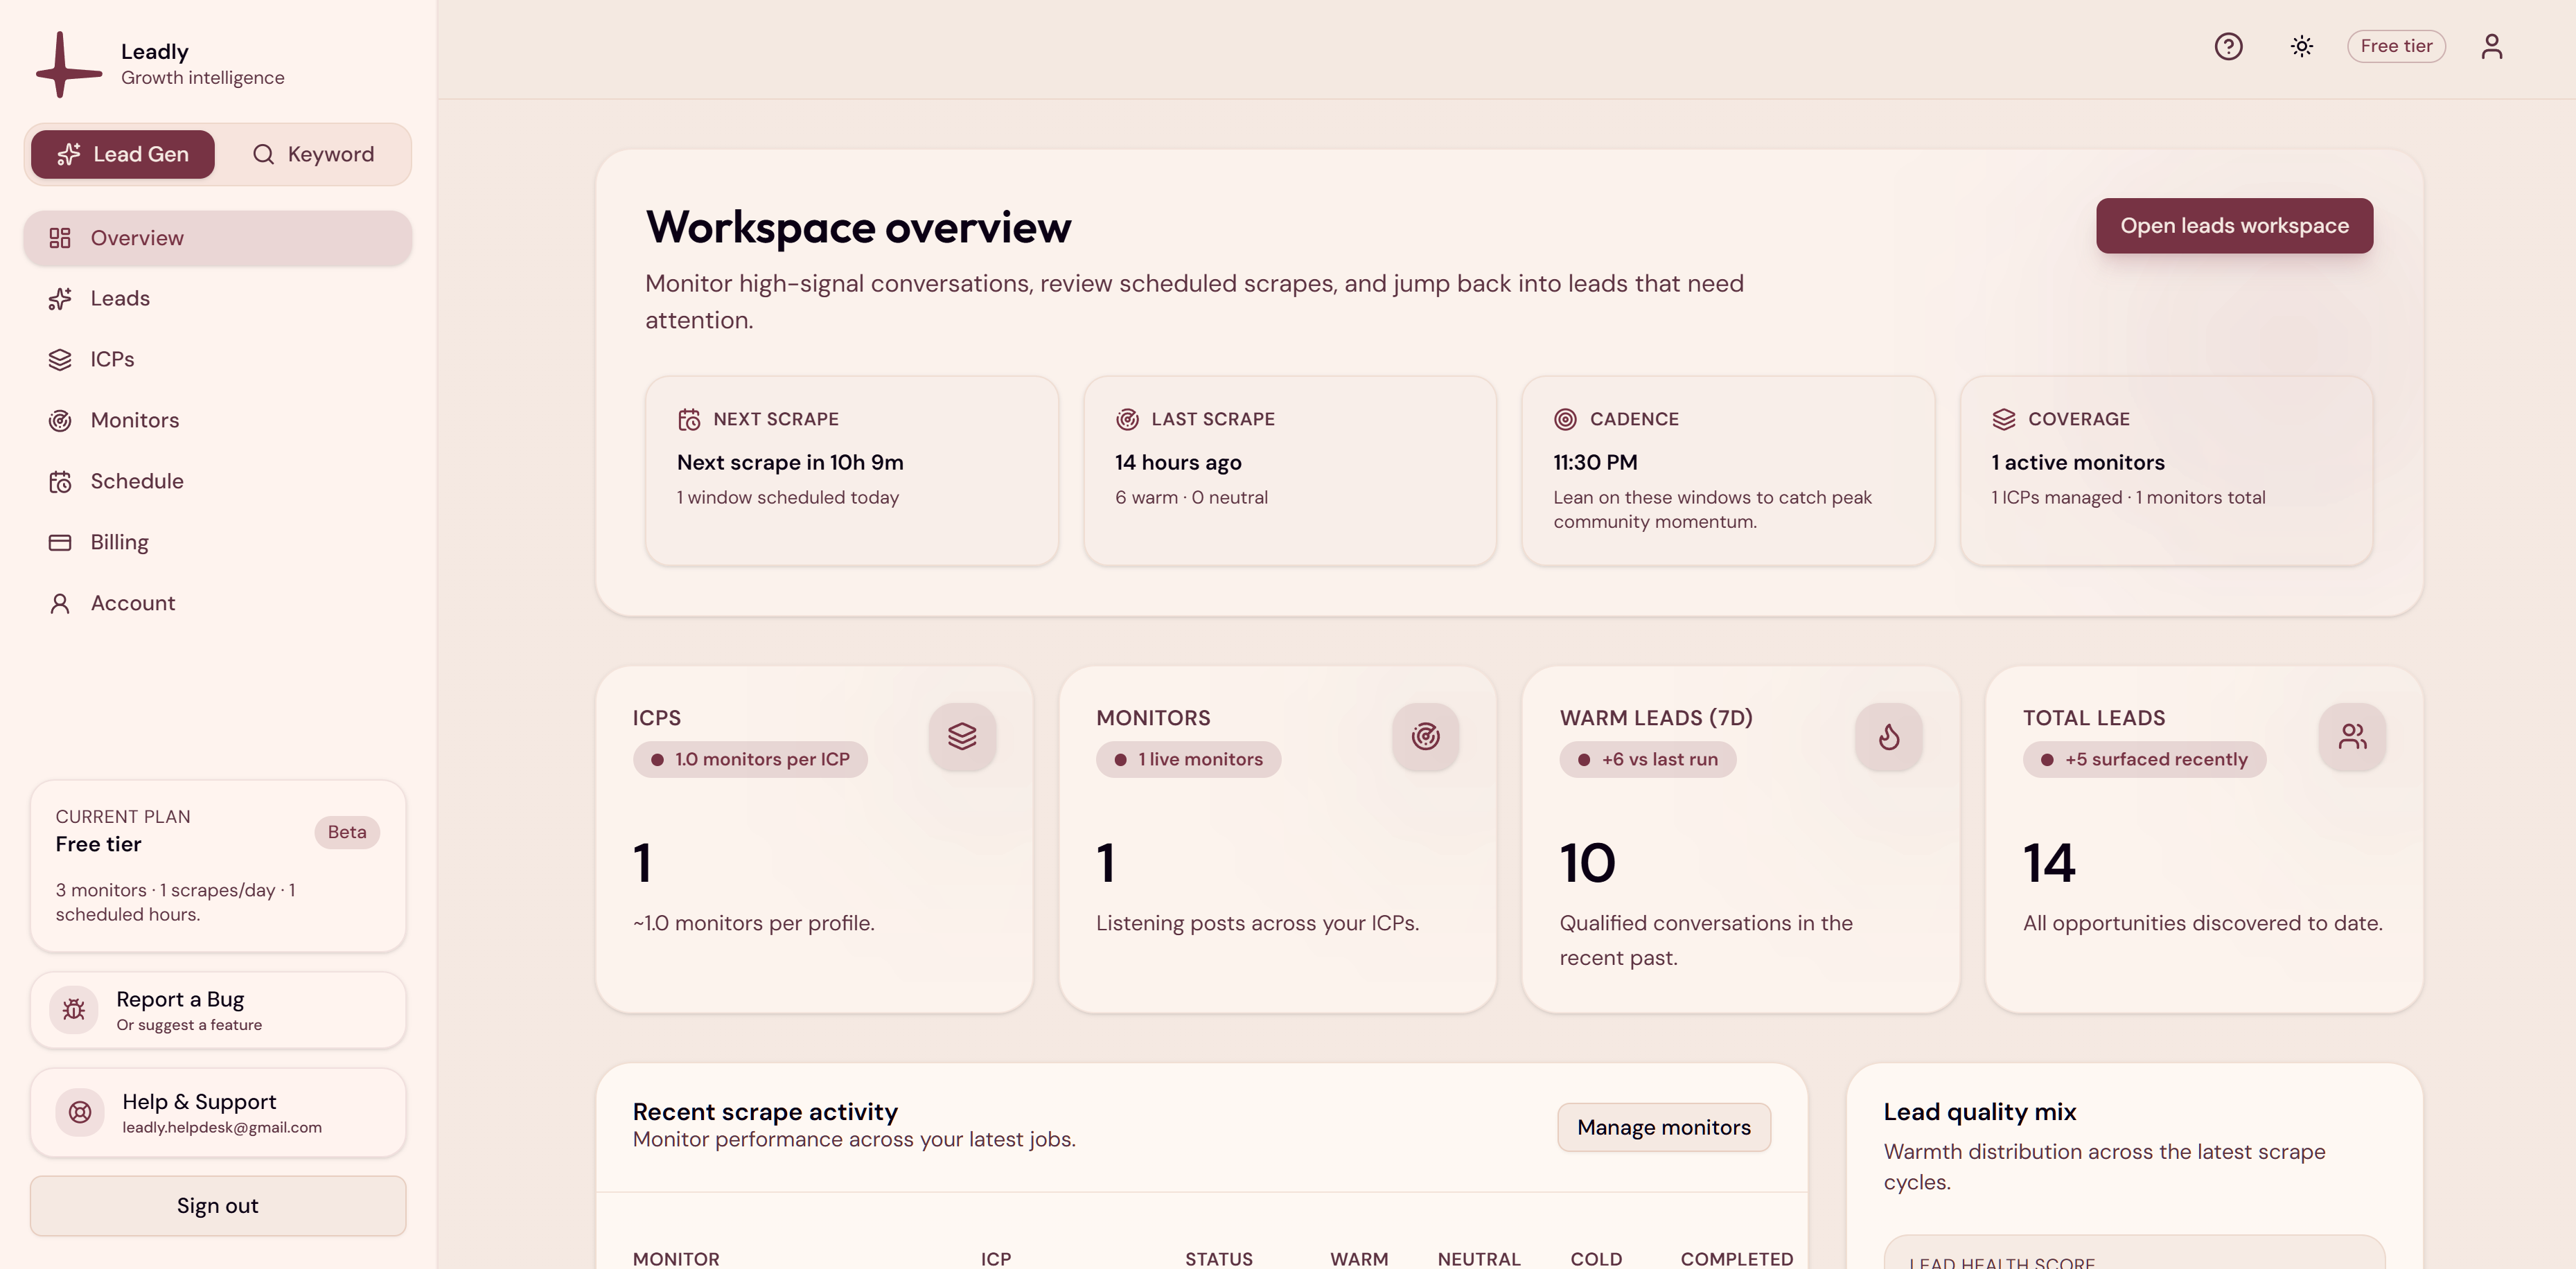
Task: Click the help question-mark icon
Action: coord(2228,46)
